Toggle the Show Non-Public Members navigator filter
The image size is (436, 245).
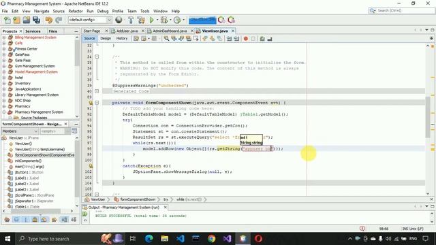pyautogui.click(x=35, y=220)
